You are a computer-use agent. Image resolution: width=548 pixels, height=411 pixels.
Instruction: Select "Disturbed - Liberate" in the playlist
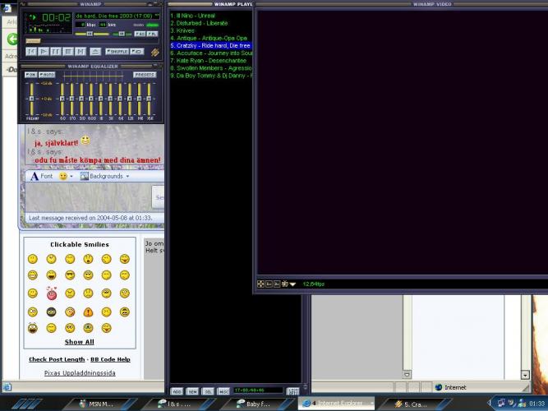(x=202, y=23)
